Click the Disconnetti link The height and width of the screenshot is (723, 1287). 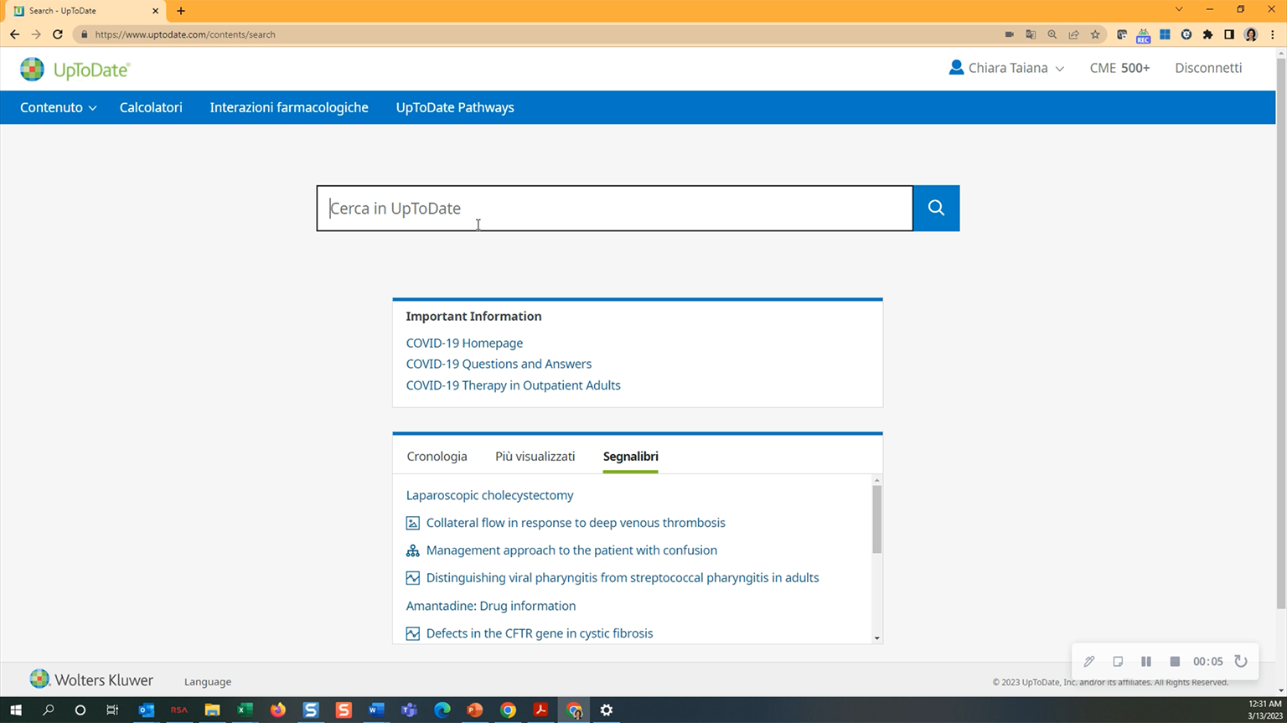[1208, 68]
